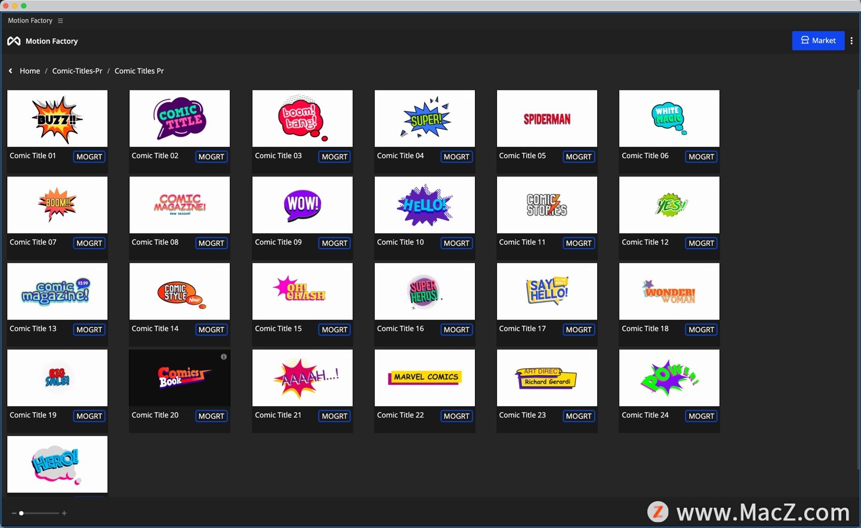Click MOGRT button for Comic Title 16
This screenshot has height=528, width=861.
pyautogui.click(x=457, y=330)
